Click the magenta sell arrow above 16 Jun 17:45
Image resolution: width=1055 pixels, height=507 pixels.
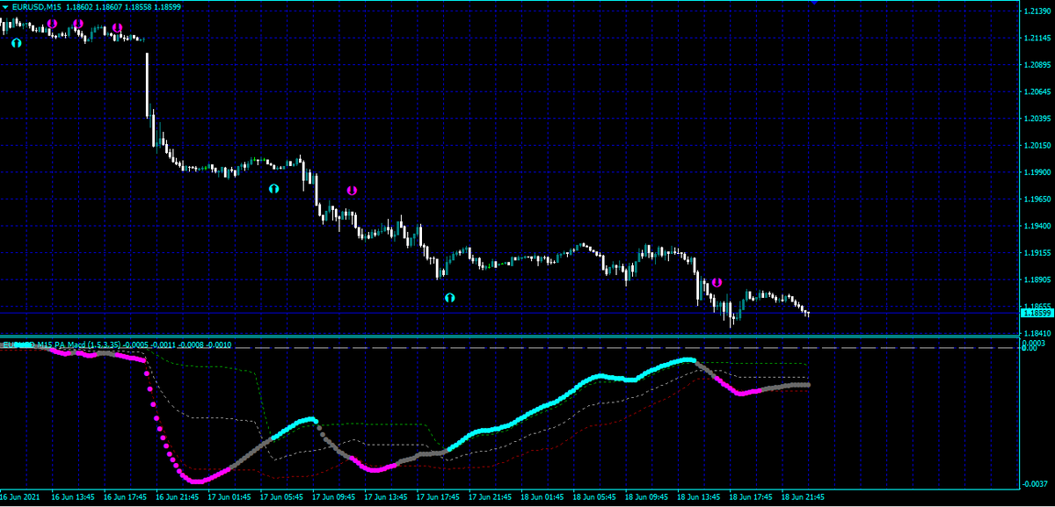point(117,28)
